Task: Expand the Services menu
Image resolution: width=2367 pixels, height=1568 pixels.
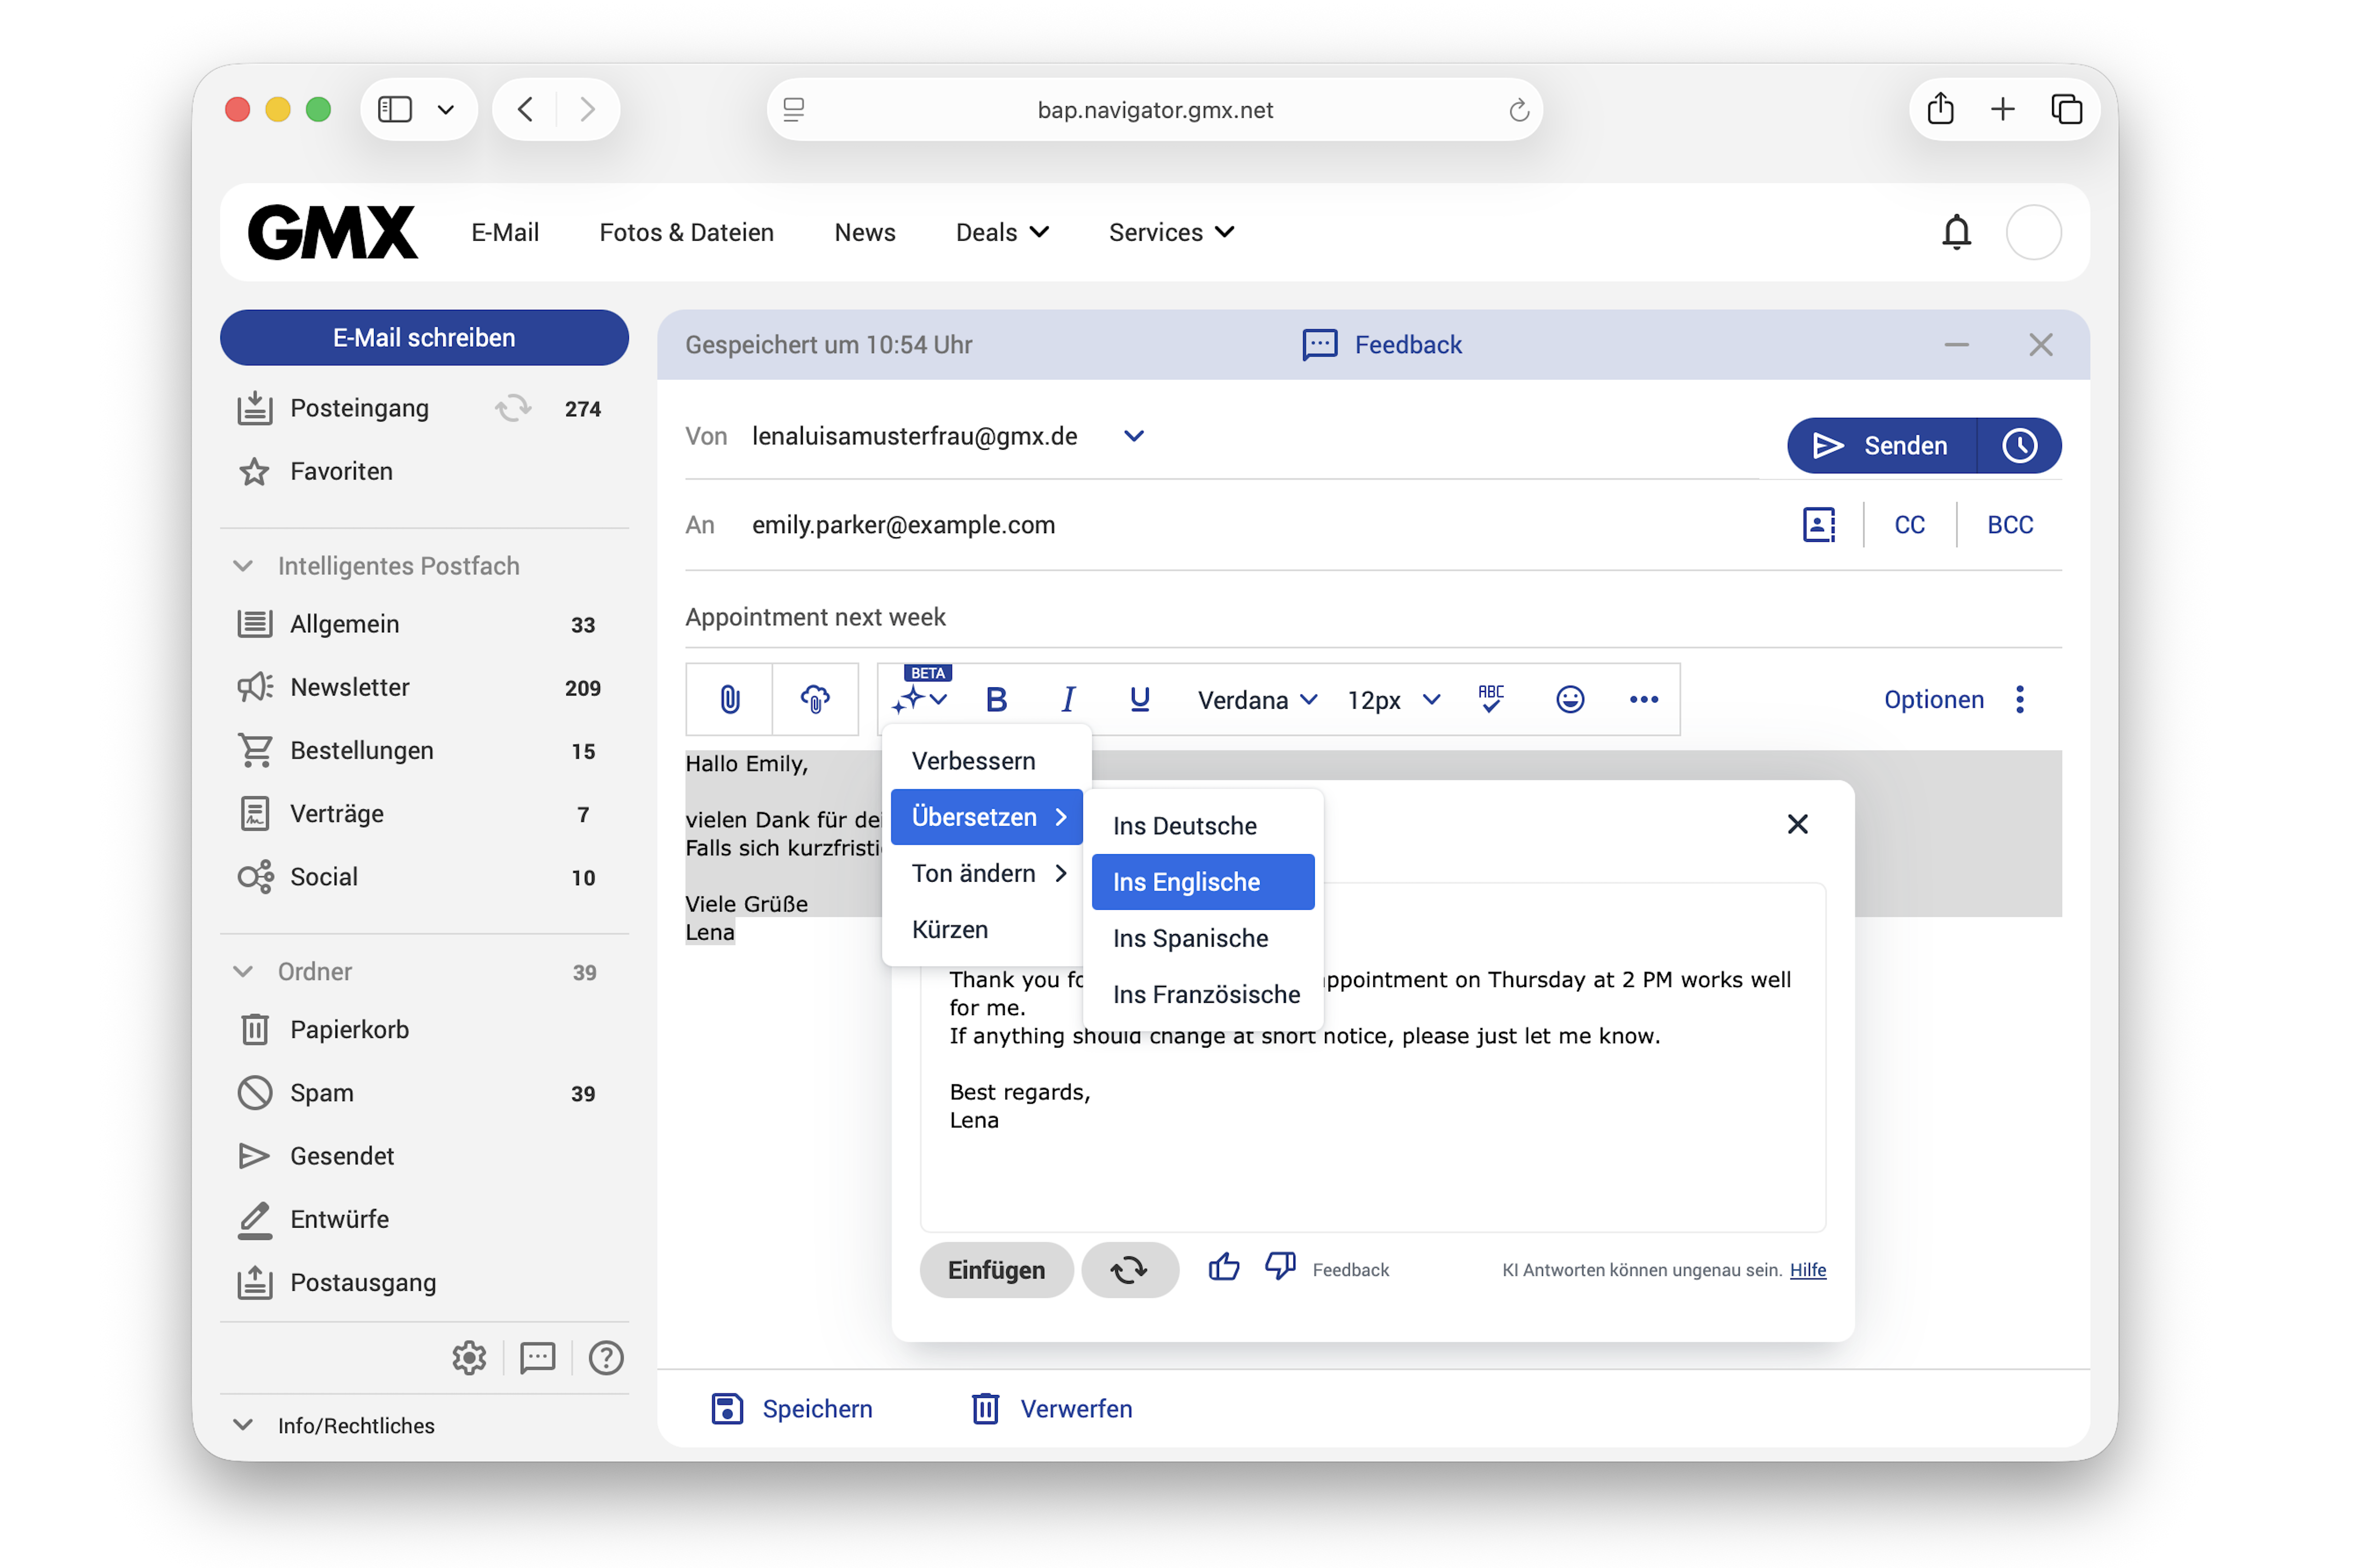Action: 1172,232
